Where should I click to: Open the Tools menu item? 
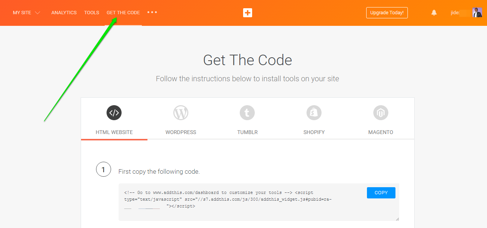coord(92,13)
